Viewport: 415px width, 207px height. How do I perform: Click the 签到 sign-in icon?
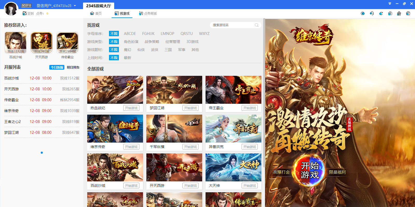[25, 13]
